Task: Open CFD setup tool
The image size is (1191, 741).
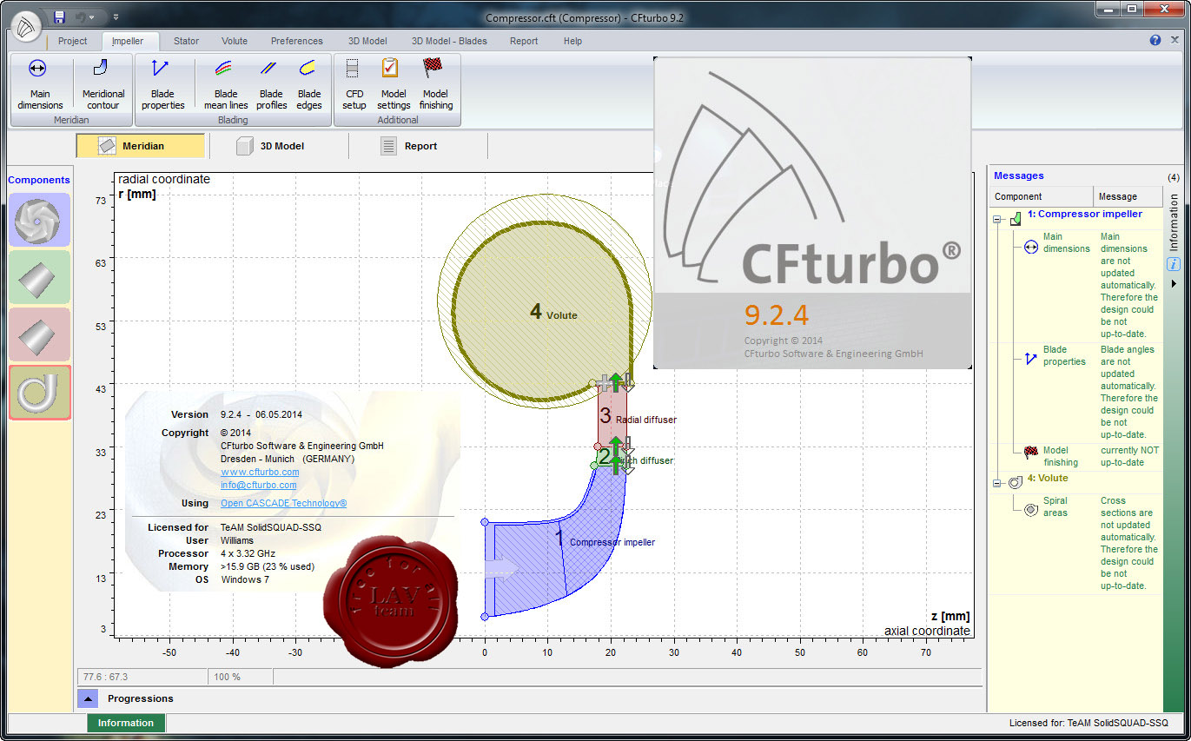Action: [x=354, y=84]
